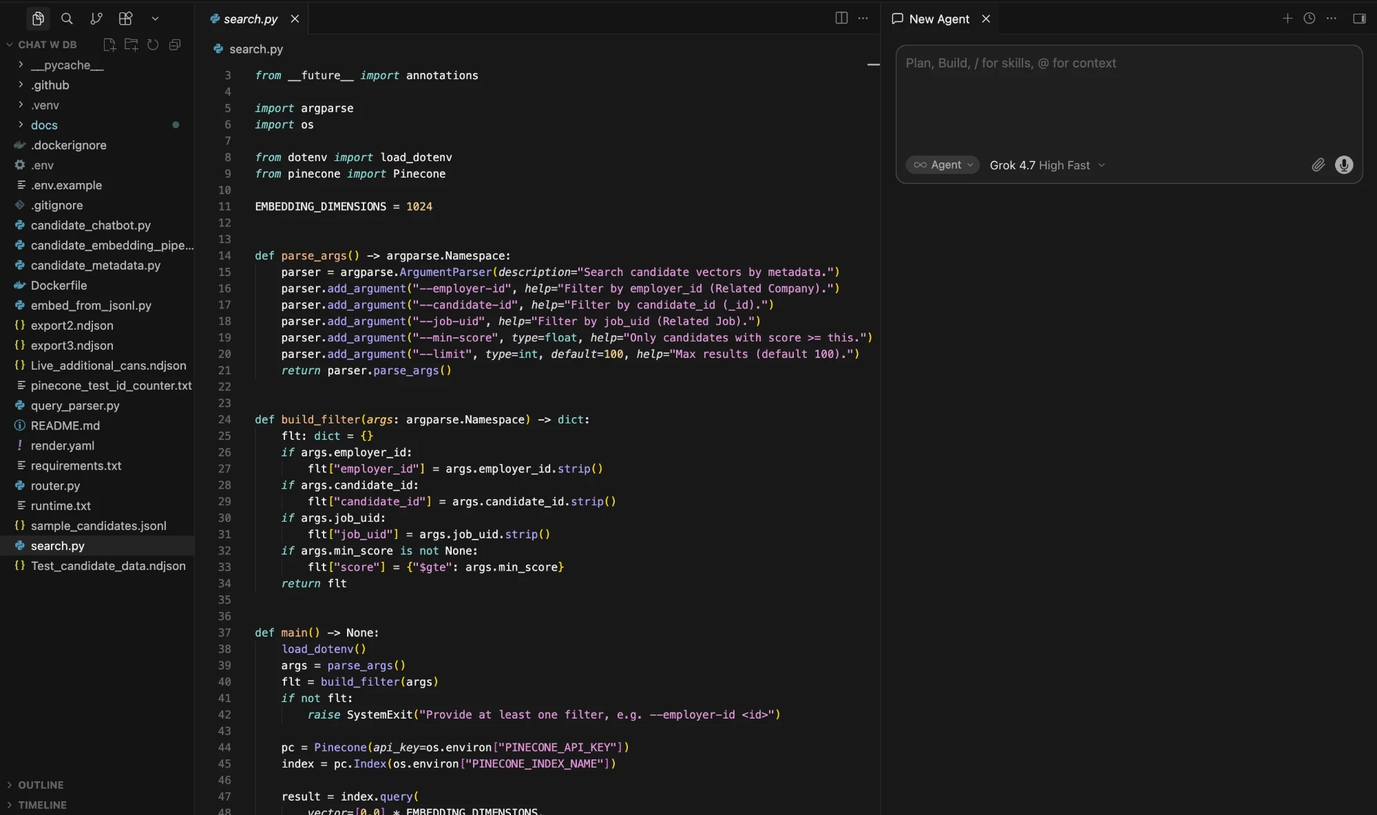Start voice input microphone button
Image resolution: width=1377 pixels, height=815 pixels.
coord(1343,165)
